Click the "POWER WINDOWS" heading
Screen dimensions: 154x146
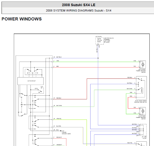[x=22, y=19]
